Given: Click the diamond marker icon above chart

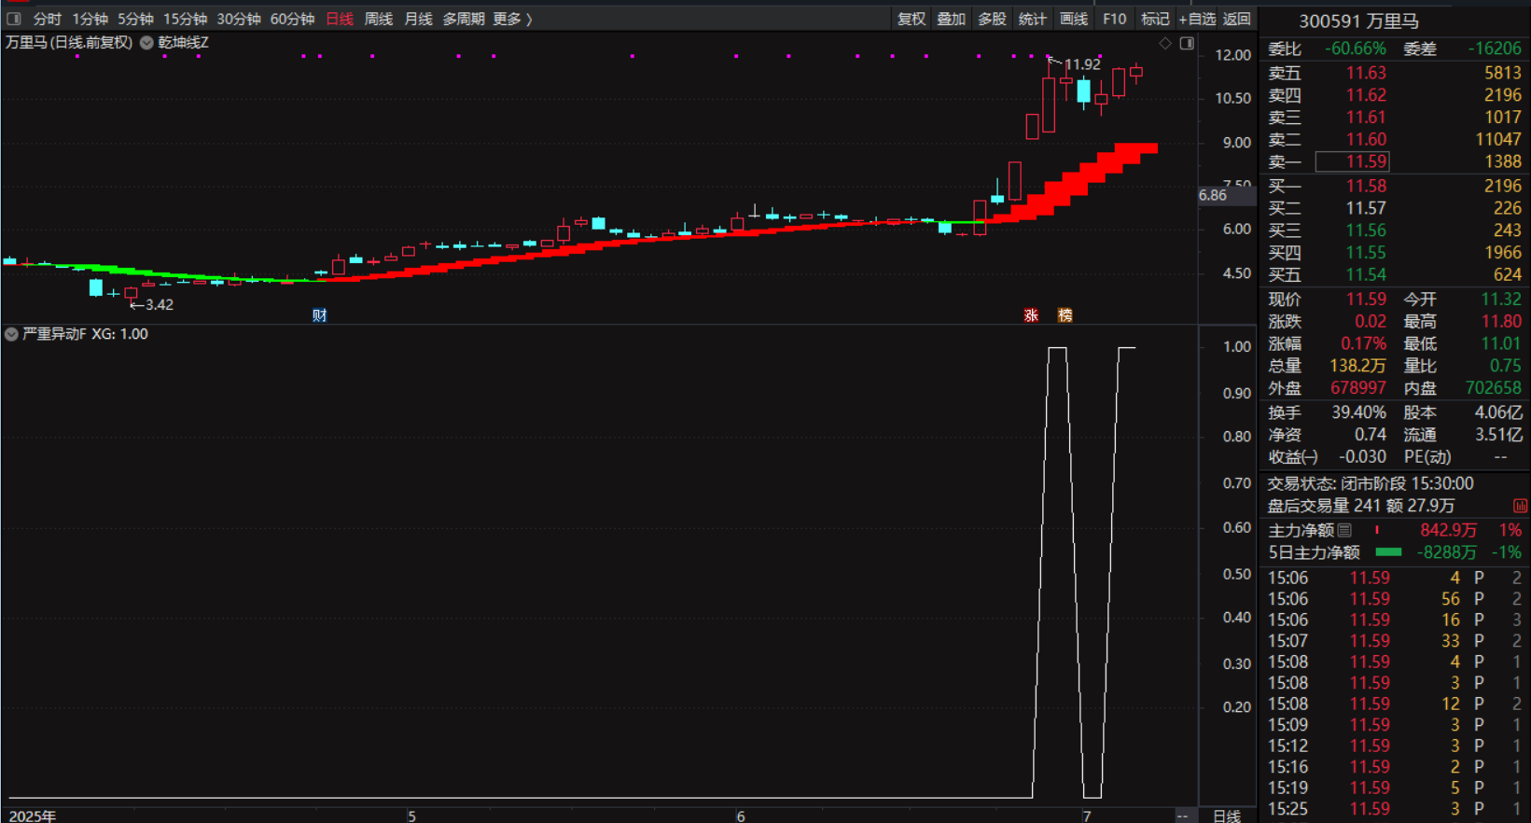Looking at the screenshot, I should click(1165, 44).
